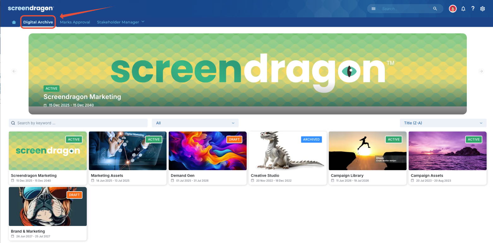Click date text 20 Jul 2023 - 20 Aug 2023
This screenshot has height=243, width=493.
(433, 181)
